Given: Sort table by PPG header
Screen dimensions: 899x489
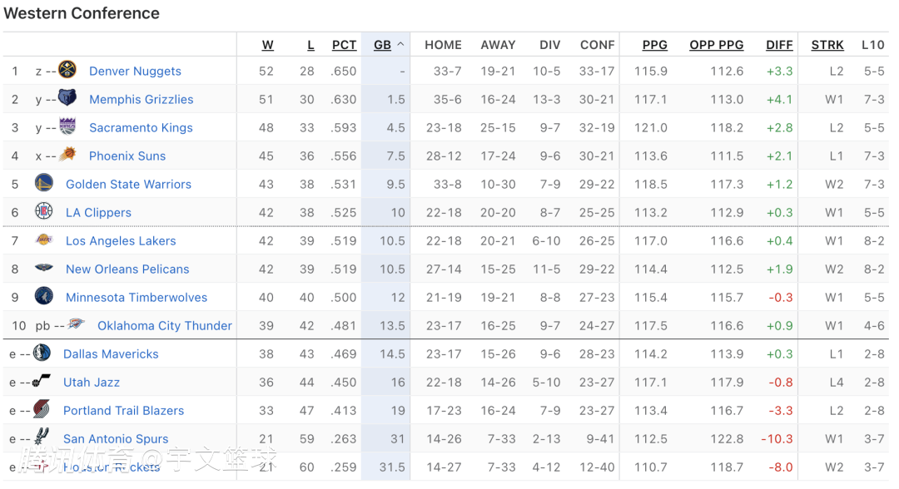Looking at the screenshot, I should [655, 45].
